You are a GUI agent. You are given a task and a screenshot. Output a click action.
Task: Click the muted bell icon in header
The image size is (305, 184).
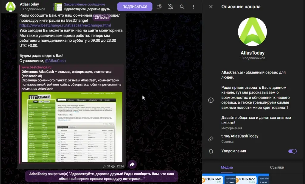[171, 7]
